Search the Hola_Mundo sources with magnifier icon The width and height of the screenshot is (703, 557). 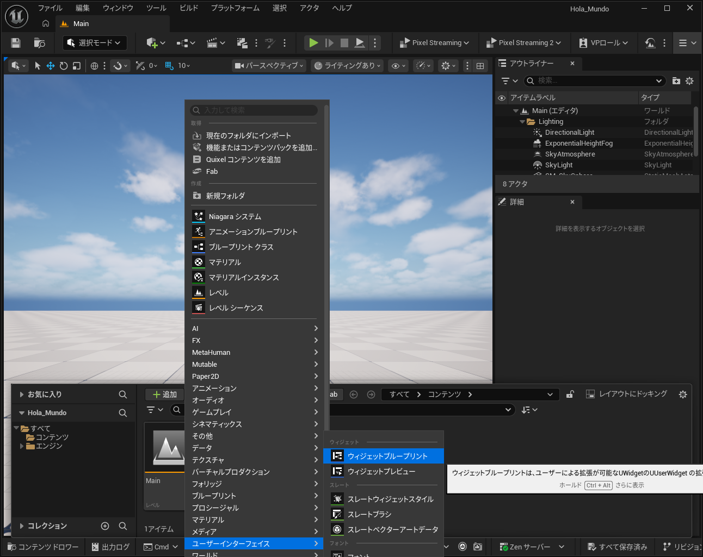pos(123,413)
